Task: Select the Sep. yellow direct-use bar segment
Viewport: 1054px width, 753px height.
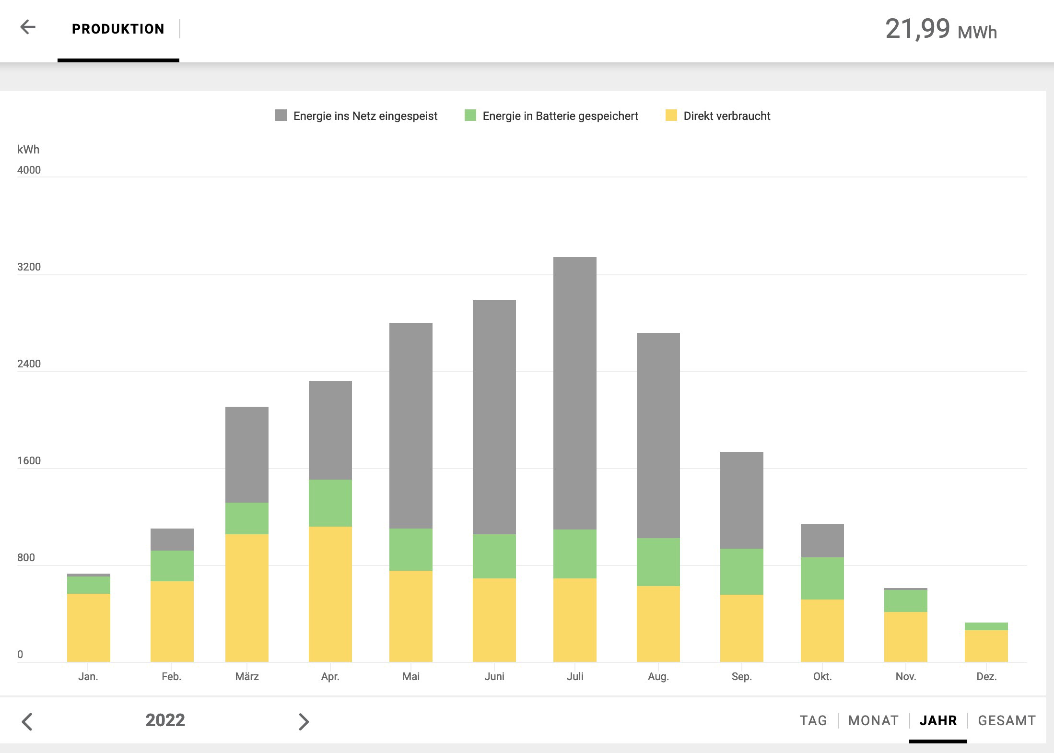Action: click(742, 628)
